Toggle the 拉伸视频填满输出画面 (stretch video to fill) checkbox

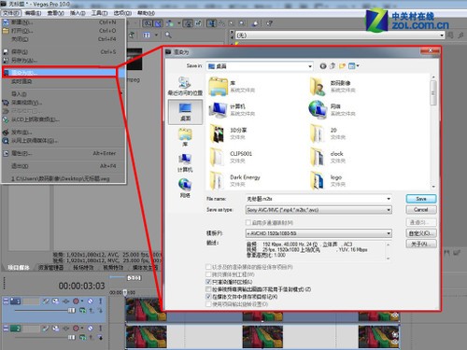[x=208, y=289]
